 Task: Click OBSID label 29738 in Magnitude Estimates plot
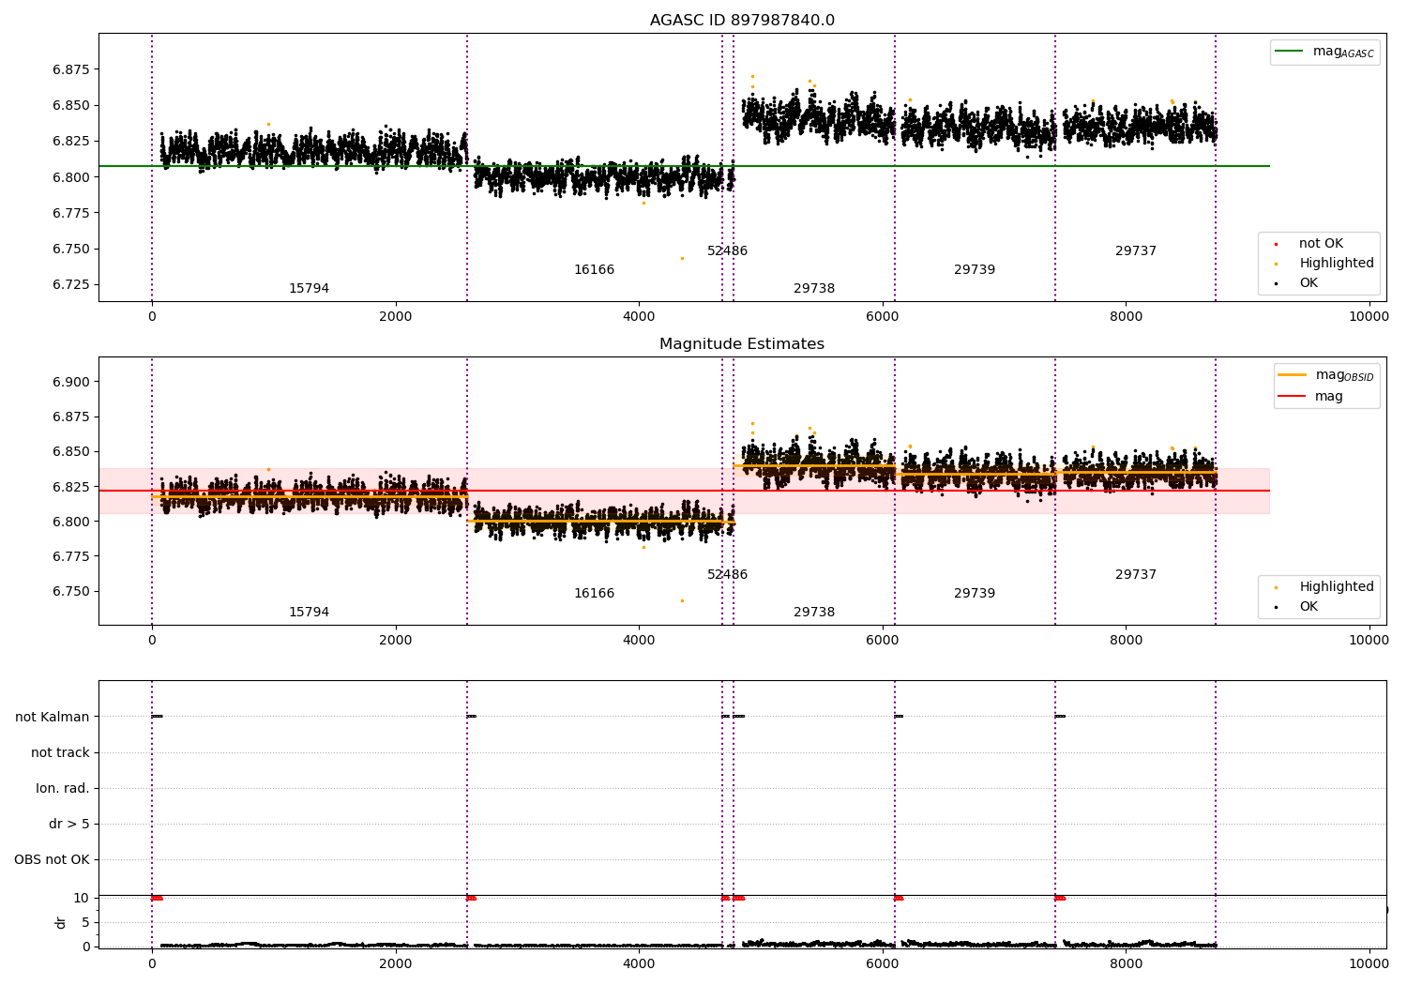click(x=814, y=613)
